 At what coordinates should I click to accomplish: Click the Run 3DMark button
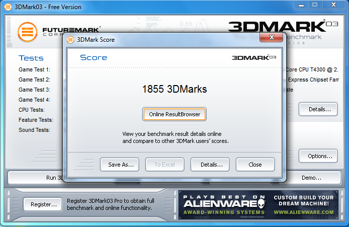36,178
